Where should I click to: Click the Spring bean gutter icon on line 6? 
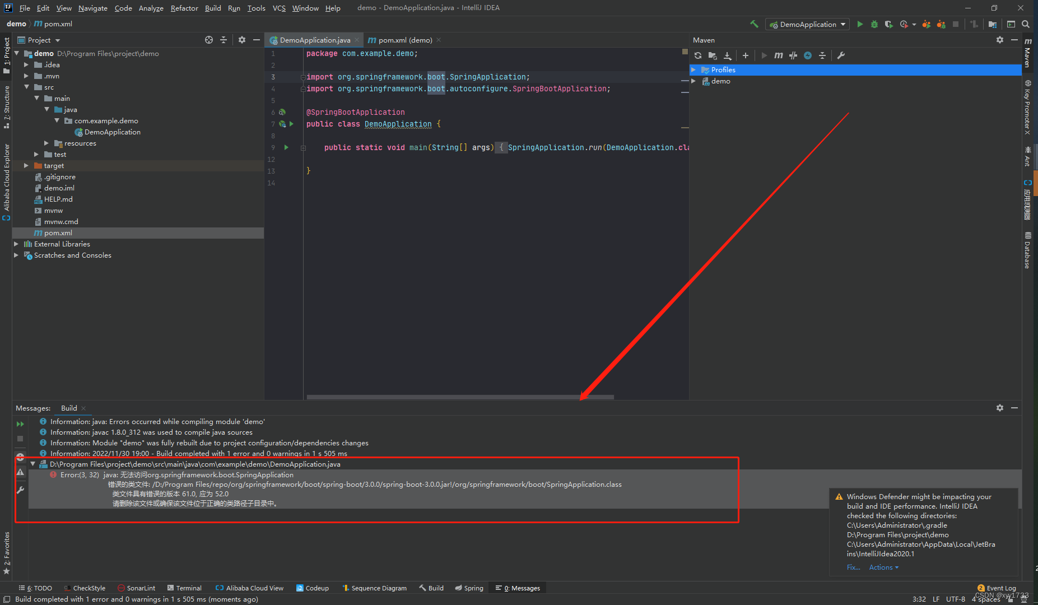[282, 112]
